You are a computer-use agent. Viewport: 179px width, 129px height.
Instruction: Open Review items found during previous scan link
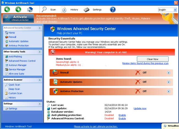(x=145, y=63)
